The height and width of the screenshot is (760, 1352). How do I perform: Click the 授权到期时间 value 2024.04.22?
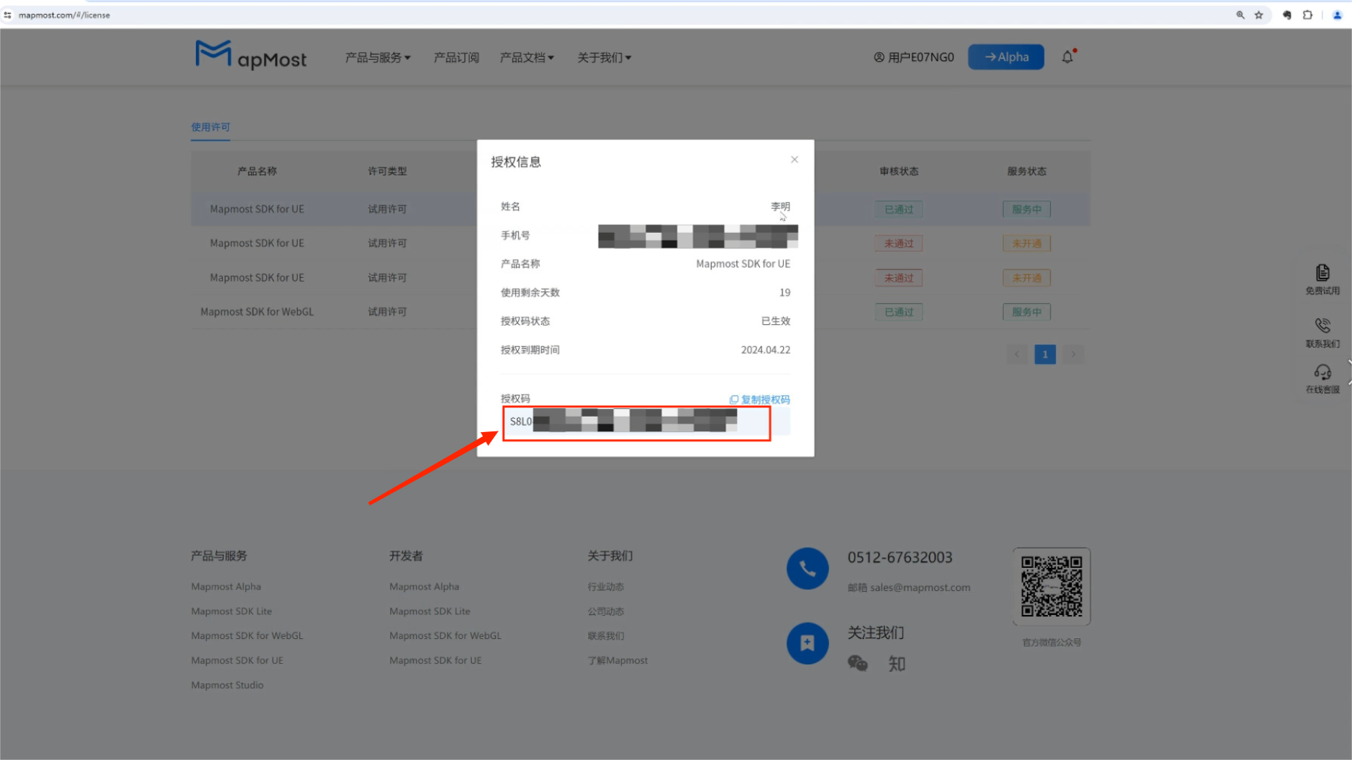[x=765, y=350]
